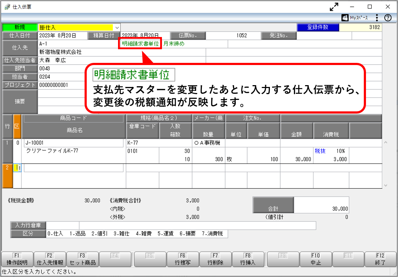
Task: Click the unit price cell 100
Action: tap(263, 159)
